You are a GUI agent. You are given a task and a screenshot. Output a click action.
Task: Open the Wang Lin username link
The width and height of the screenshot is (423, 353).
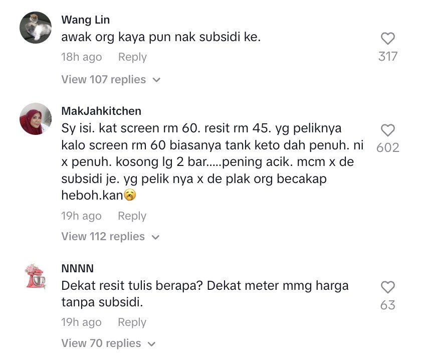[85, 20]
